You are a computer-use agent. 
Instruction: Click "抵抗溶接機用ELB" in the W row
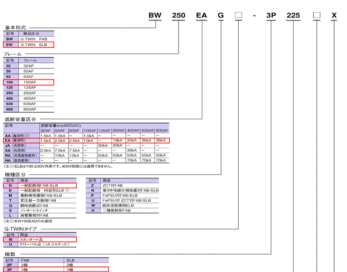[118, 205]
